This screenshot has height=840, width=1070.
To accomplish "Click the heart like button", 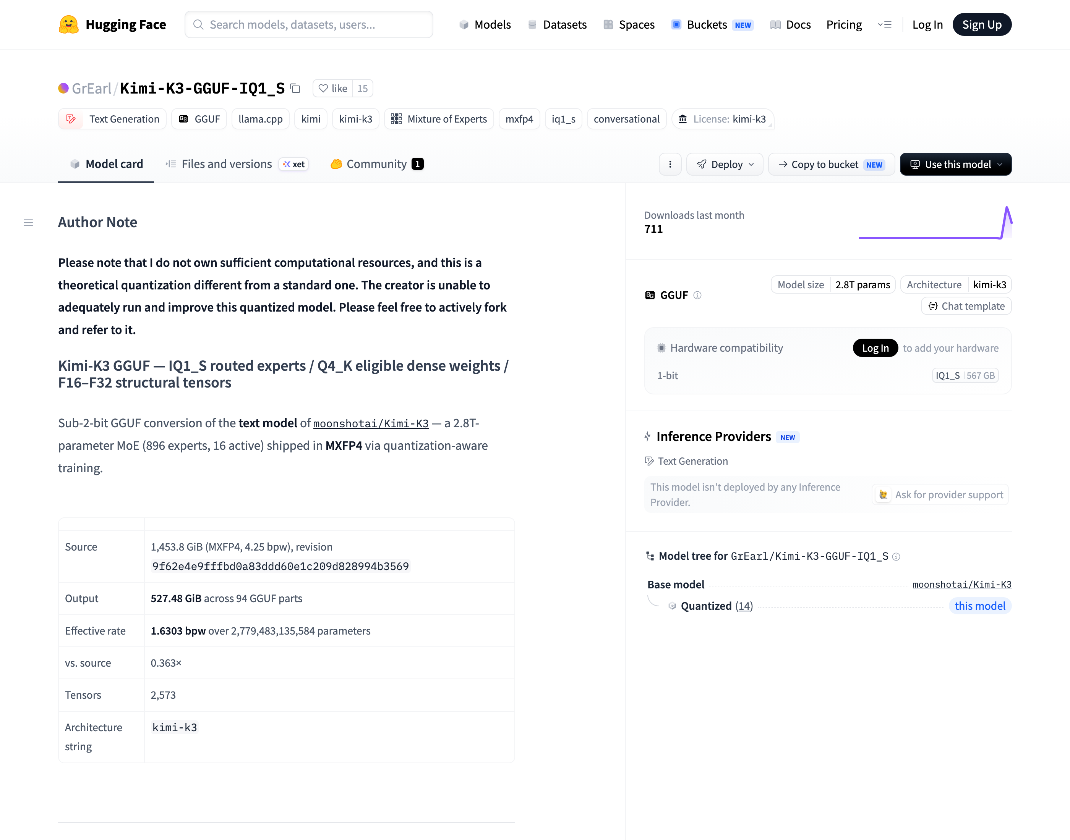I will tap(333, 89).
